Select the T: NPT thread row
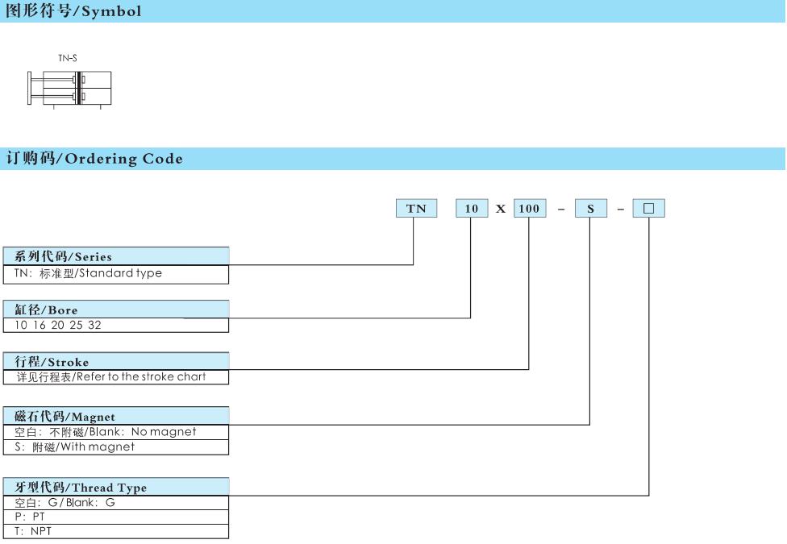This screenshot has width=787, height=544. (x=115, y=531)
